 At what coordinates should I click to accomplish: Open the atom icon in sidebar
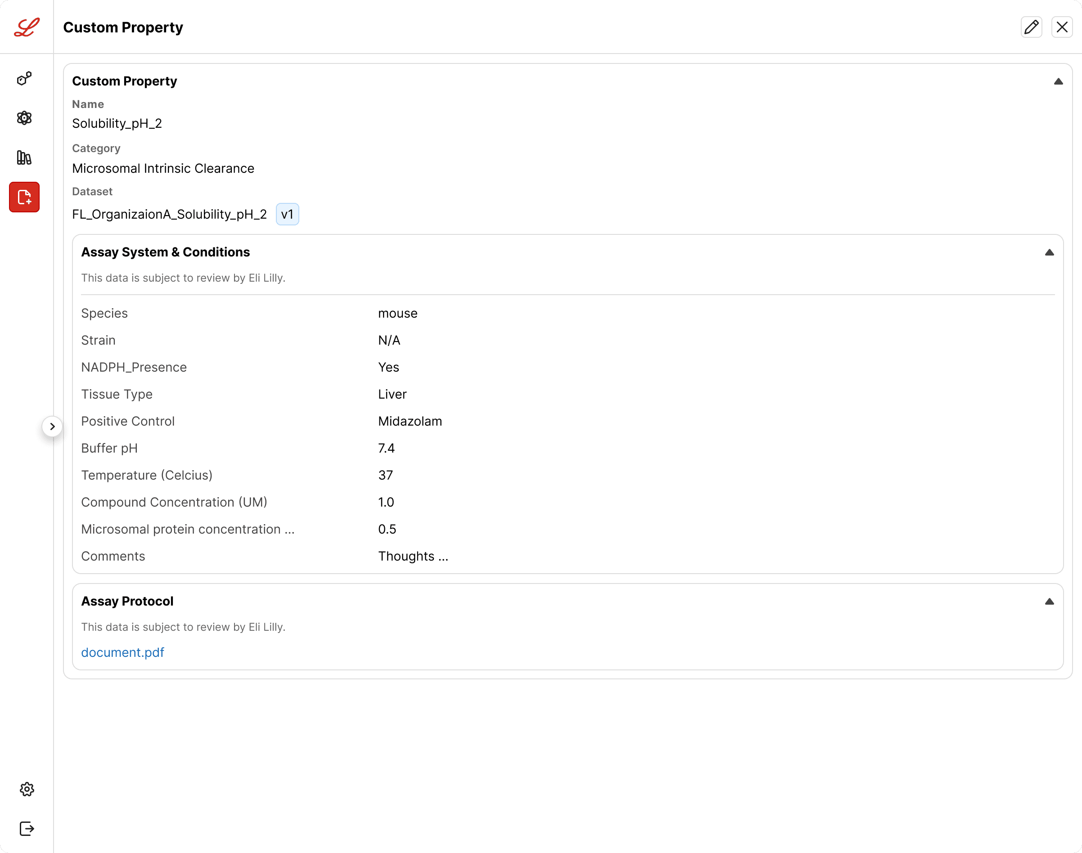pos(24,118)
